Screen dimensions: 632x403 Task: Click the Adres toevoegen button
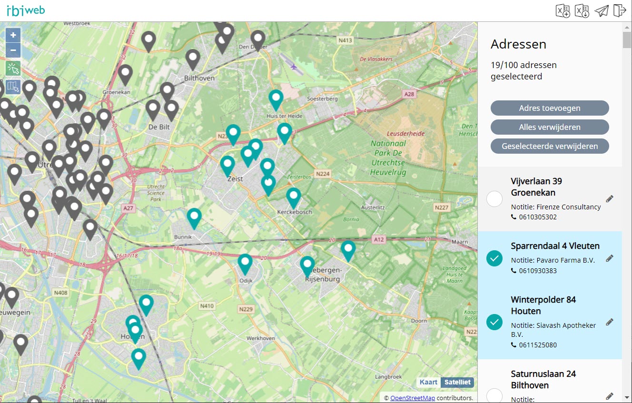pyautogui.click(x=550, y=108)
